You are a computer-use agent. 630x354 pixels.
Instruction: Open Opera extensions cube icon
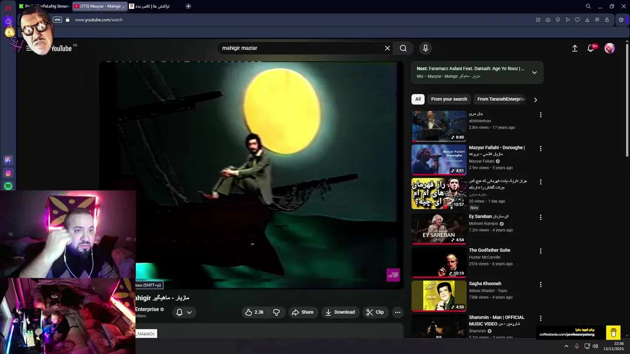621,20
